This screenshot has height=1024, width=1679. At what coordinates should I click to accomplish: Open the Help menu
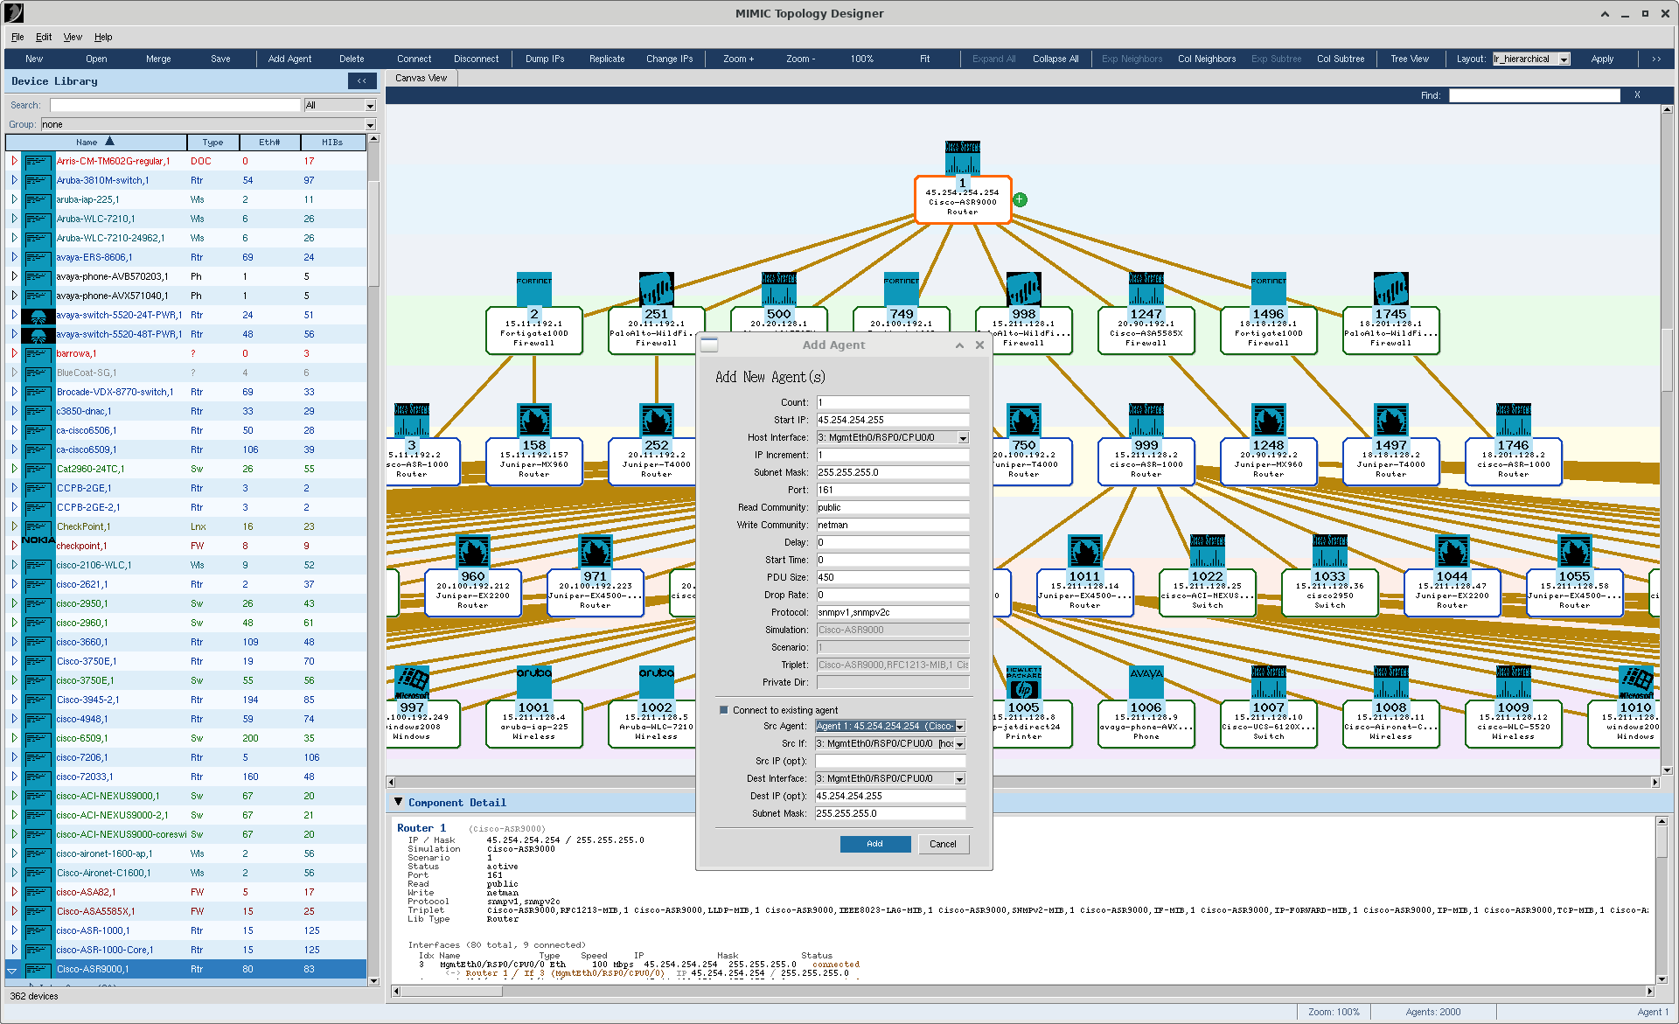tap(103, 37)
